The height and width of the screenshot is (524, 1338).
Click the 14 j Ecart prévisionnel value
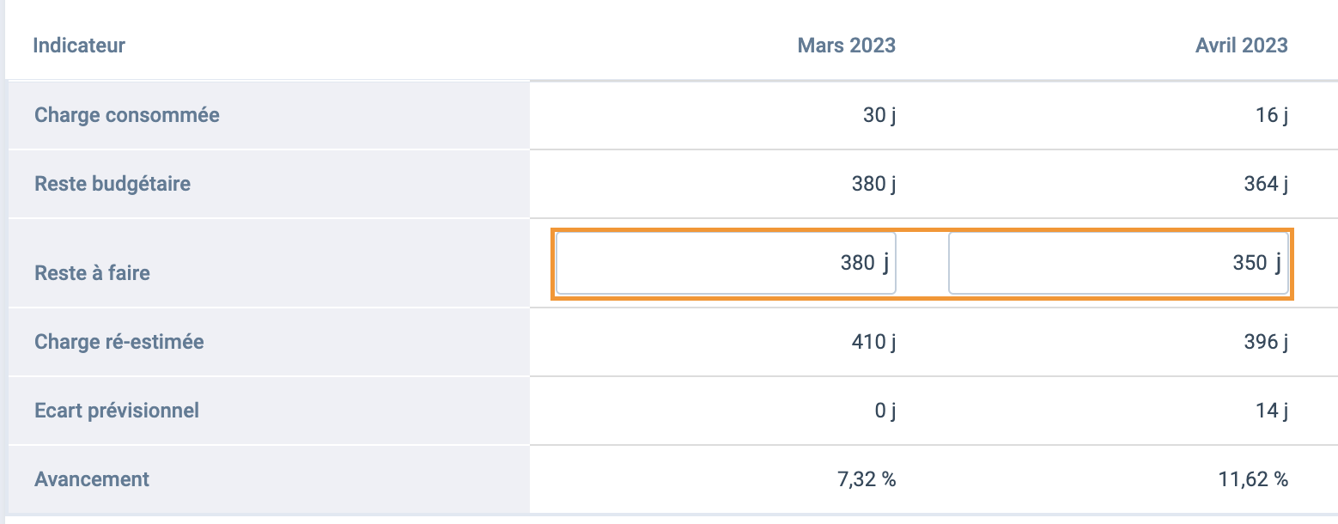tap(1272, 411)
